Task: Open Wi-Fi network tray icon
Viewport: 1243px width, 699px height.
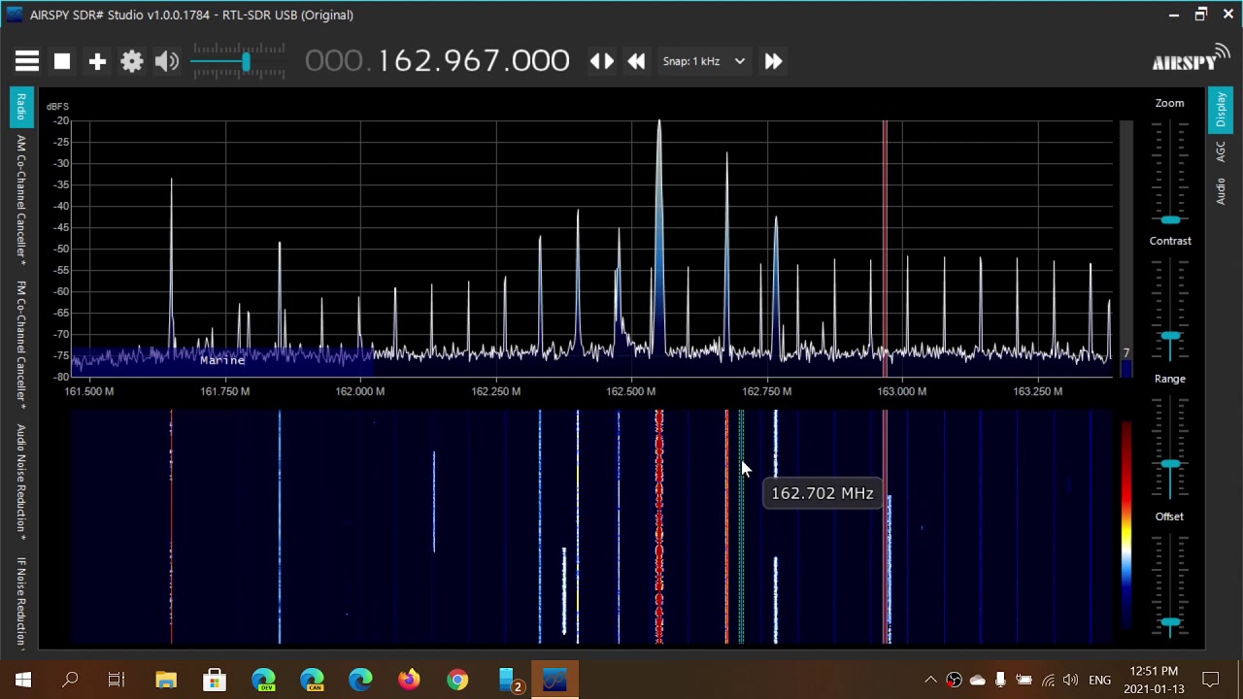Action: 1048,680
